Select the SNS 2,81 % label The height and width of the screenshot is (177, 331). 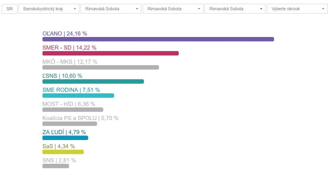point(59,160)
